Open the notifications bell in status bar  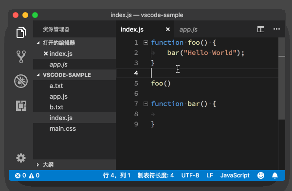click(x=275, y=175)
